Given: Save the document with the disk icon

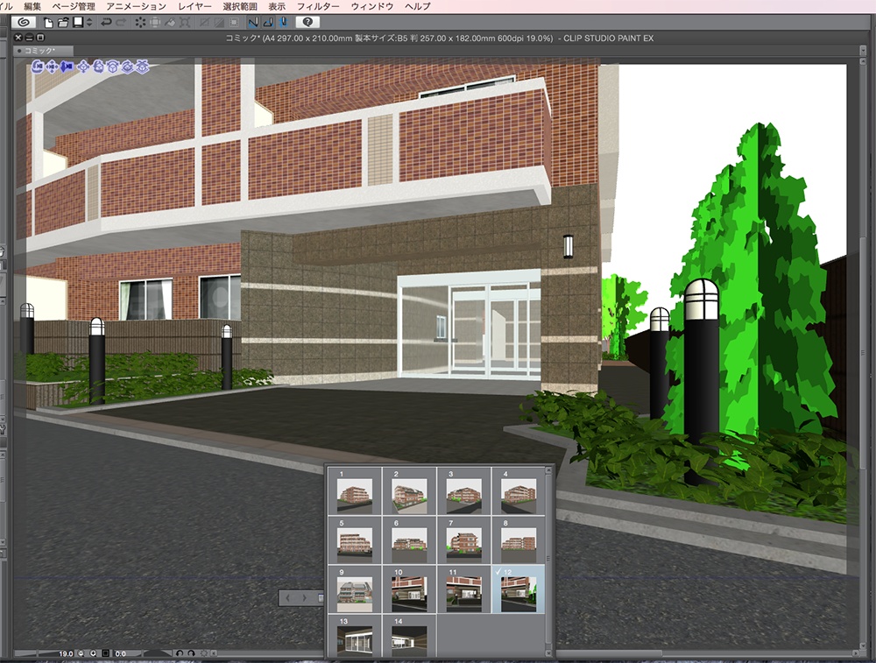Looking at the screenshot, I should [78, 23].
